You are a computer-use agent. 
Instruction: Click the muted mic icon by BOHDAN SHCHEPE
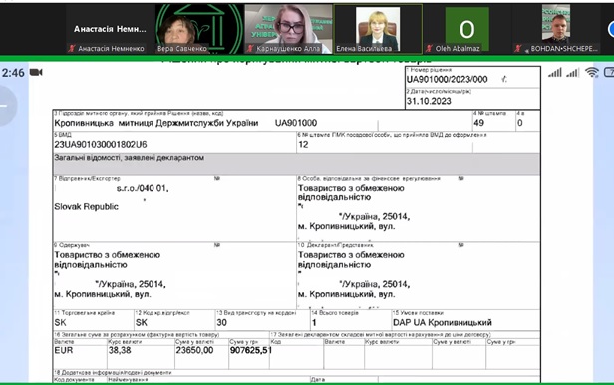[x=518, y=49]
